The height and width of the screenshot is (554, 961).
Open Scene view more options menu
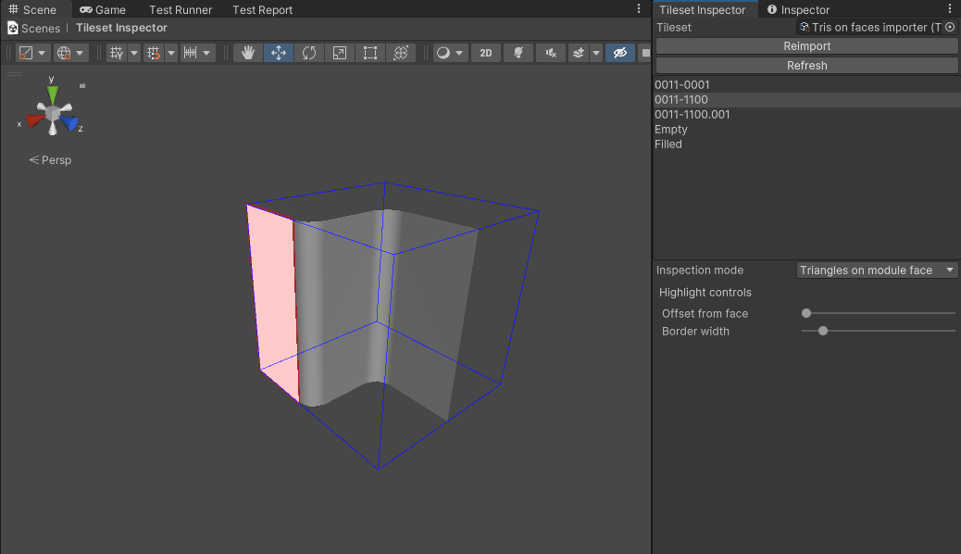point(639,8)
